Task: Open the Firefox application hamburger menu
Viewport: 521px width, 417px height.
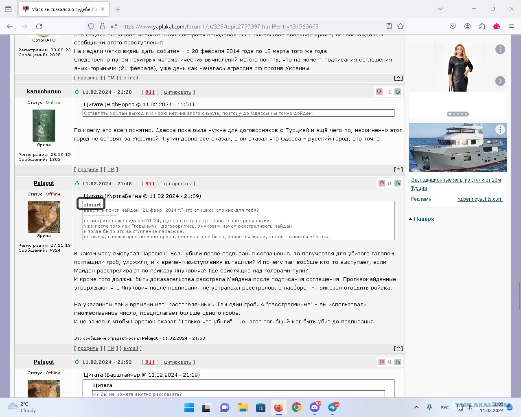Action: (x=511, y=26)
